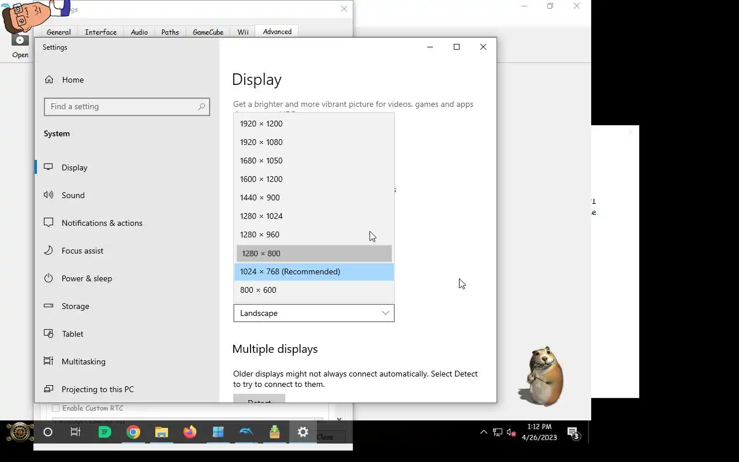Switch to Advanced tab in Dolphin settings

(277, 32)
